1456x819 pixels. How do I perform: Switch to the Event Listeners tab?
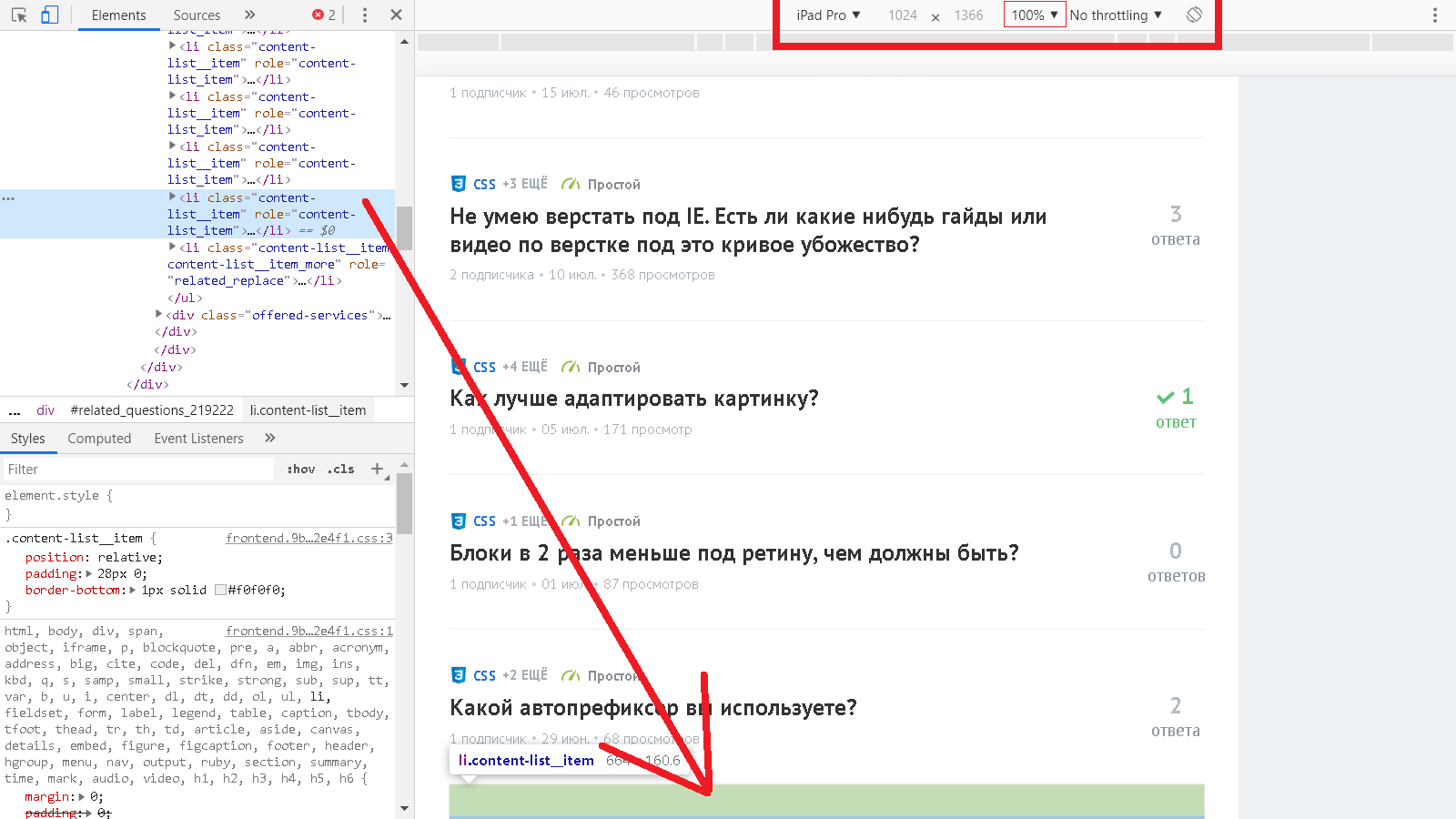point(198,439)
